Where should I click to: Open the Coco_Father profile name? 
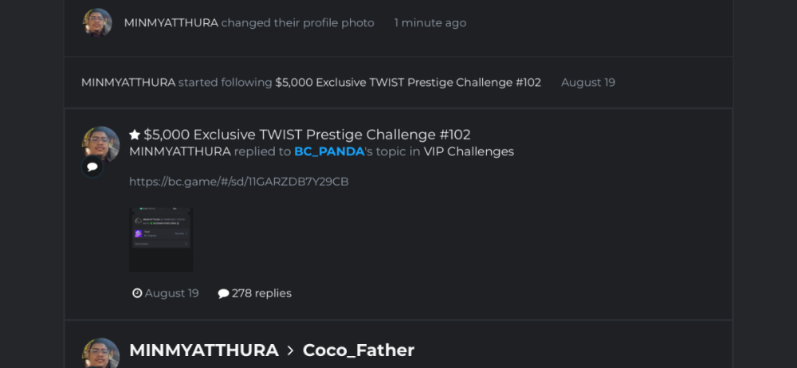(x=359, y=350)
